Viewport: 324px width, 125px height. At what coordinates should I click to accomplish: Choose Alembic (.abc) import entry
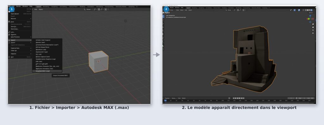point(47,42)
